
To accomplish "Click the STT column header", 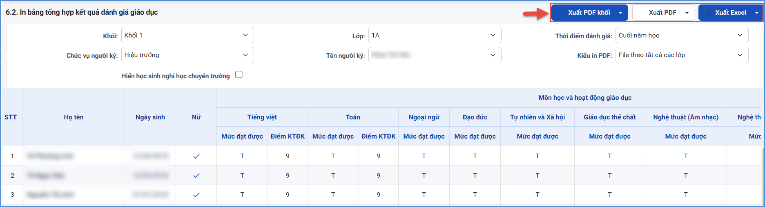I will coord(11,117).
